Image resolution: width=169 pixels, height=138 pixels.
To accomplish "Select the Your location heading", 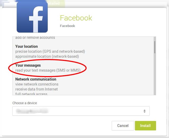I will point(26,46).
